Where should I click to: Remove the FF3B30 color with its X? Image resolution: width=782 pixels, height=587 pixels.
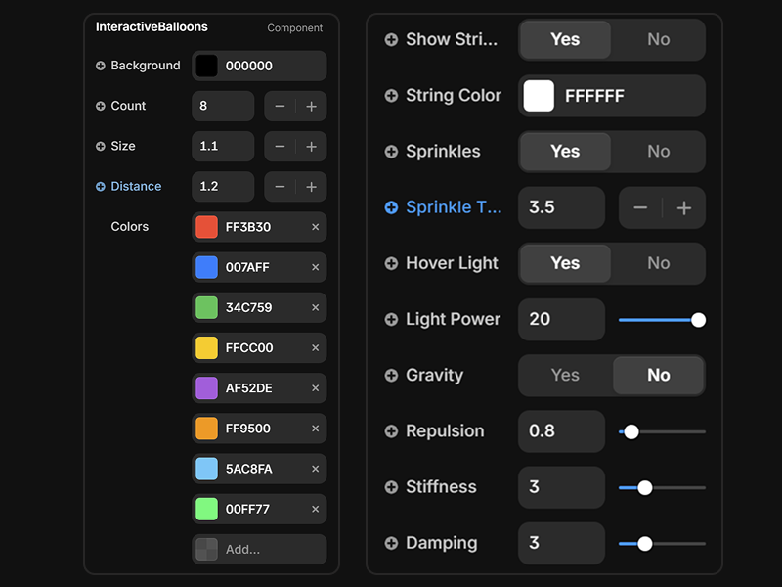(x=315, y=227)
